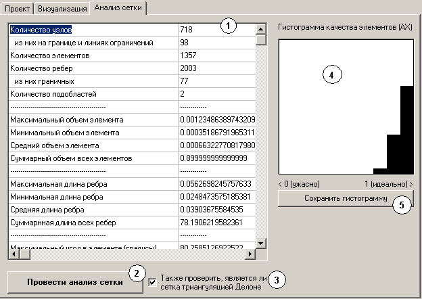Click the 78.1906219582361 value cell
The image size is (422, 299).
[216, 223]
